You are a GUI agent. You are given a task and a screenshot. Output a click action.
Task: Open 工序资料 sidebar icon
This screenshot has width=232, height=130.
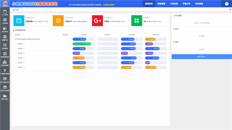point(5,21)
